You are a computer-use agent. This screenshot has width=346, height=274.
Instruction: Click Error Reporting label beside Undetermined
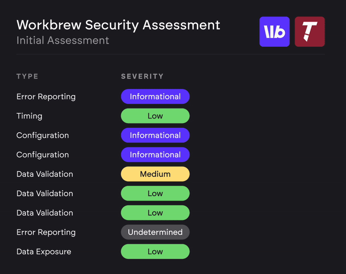point(46,232)
